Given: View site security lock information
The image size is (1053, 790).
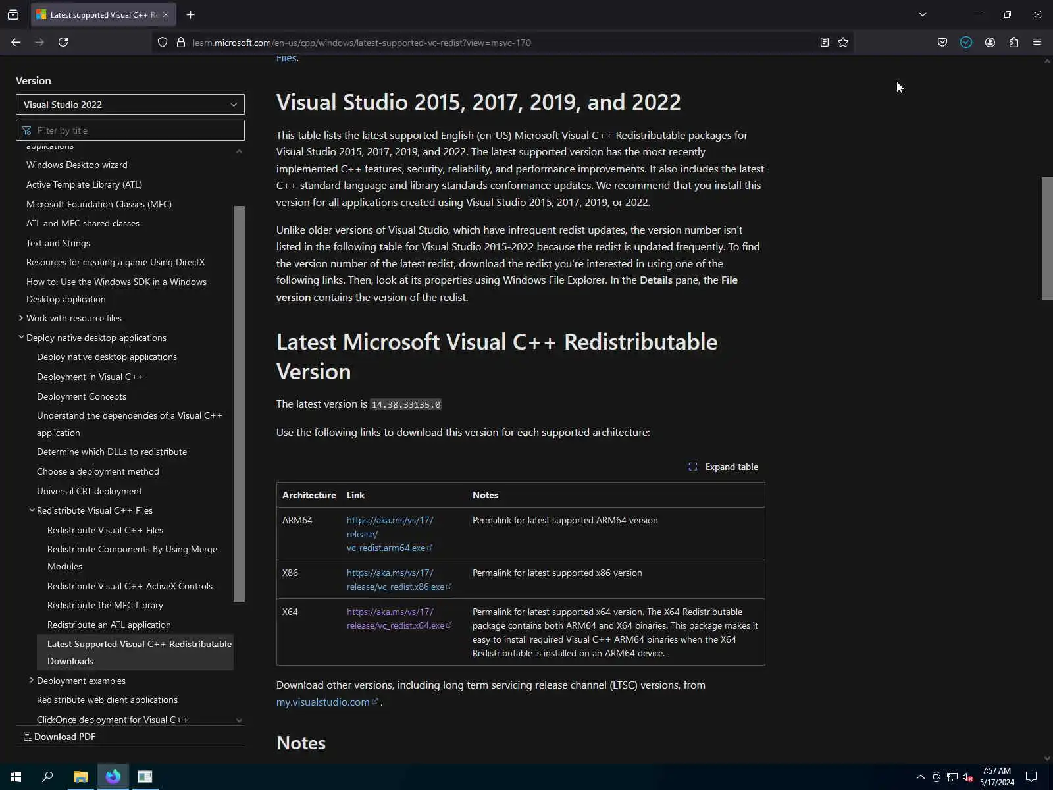Looking at the screenshot, I should pos(181,43).
